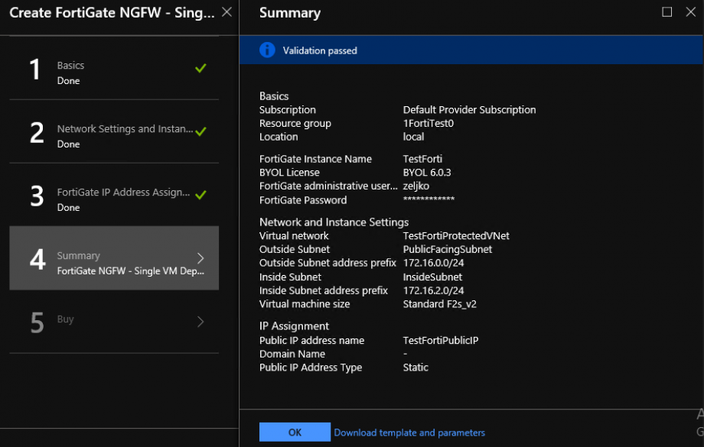Viewport: 704px width, 447px height.
Task: Click the green checkmark beside Basics
Action: click(200, 67)
